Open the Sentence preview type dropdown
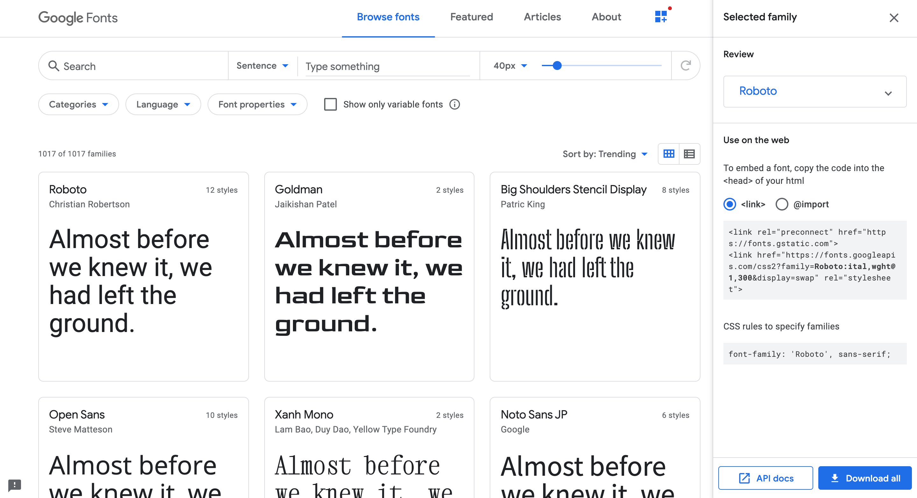The width and height of the screenshot is (917, 498). 262,66
